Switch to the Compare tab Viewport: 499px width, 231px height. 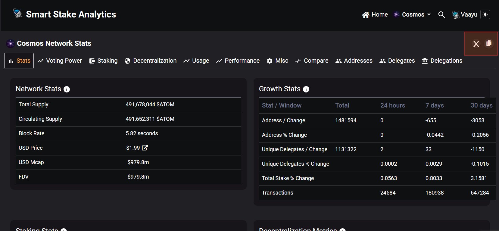(x=312, y=61)
